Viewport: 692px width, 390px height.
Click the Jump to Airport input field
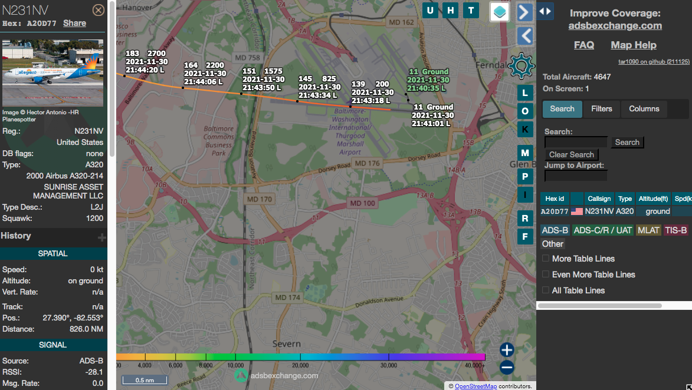coord(576,176)
